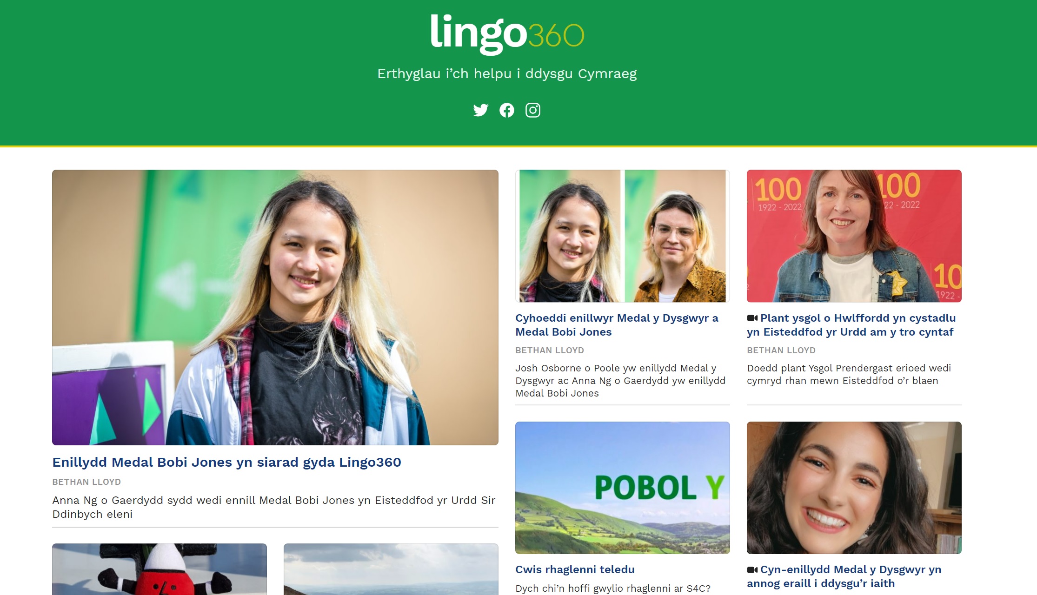Open 'Cwis rhaglenni teledu' headline

(x=575, y=569)
